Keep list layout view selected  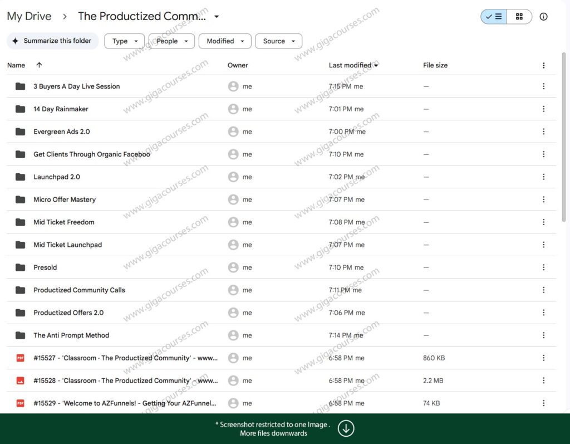pos(492,17)
